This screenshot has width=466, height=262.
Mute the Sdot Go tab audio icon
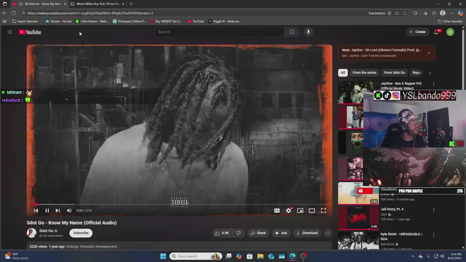pyautogui.click(x=20, y=4)
